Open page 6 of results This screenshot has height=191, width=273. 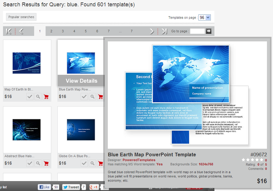(97, 31)
